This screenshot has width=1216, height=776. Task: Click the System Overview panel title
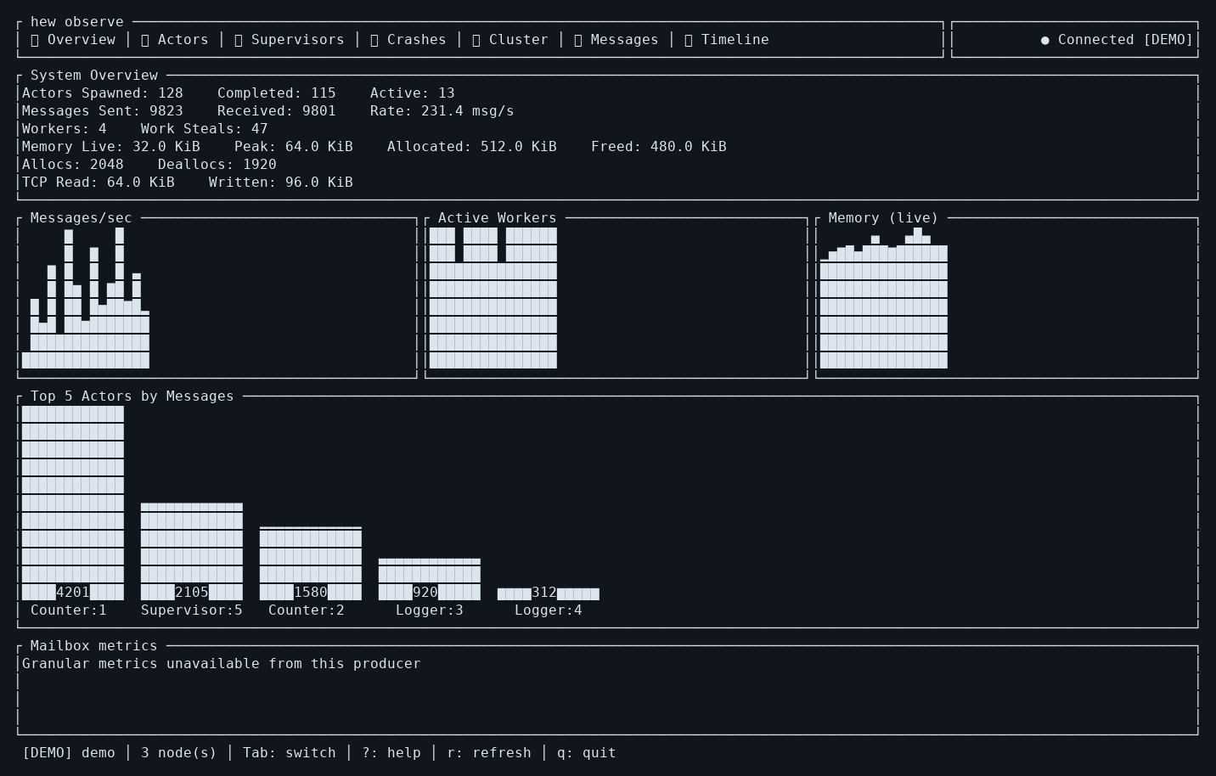94,76
